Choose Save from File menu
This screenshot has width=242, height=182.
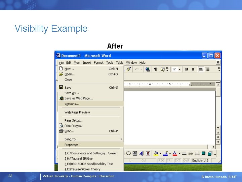tap(91, 88)
